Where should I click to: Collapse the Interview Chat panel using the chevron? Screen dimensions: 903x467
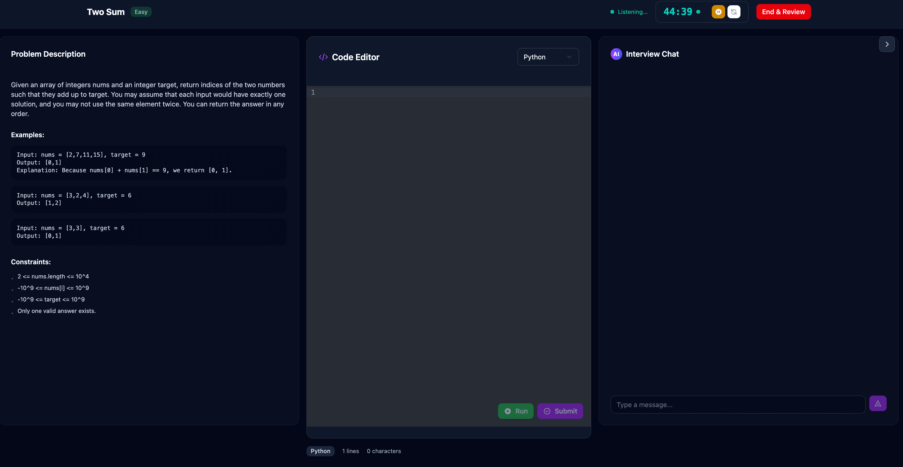[x=886, y=44]
